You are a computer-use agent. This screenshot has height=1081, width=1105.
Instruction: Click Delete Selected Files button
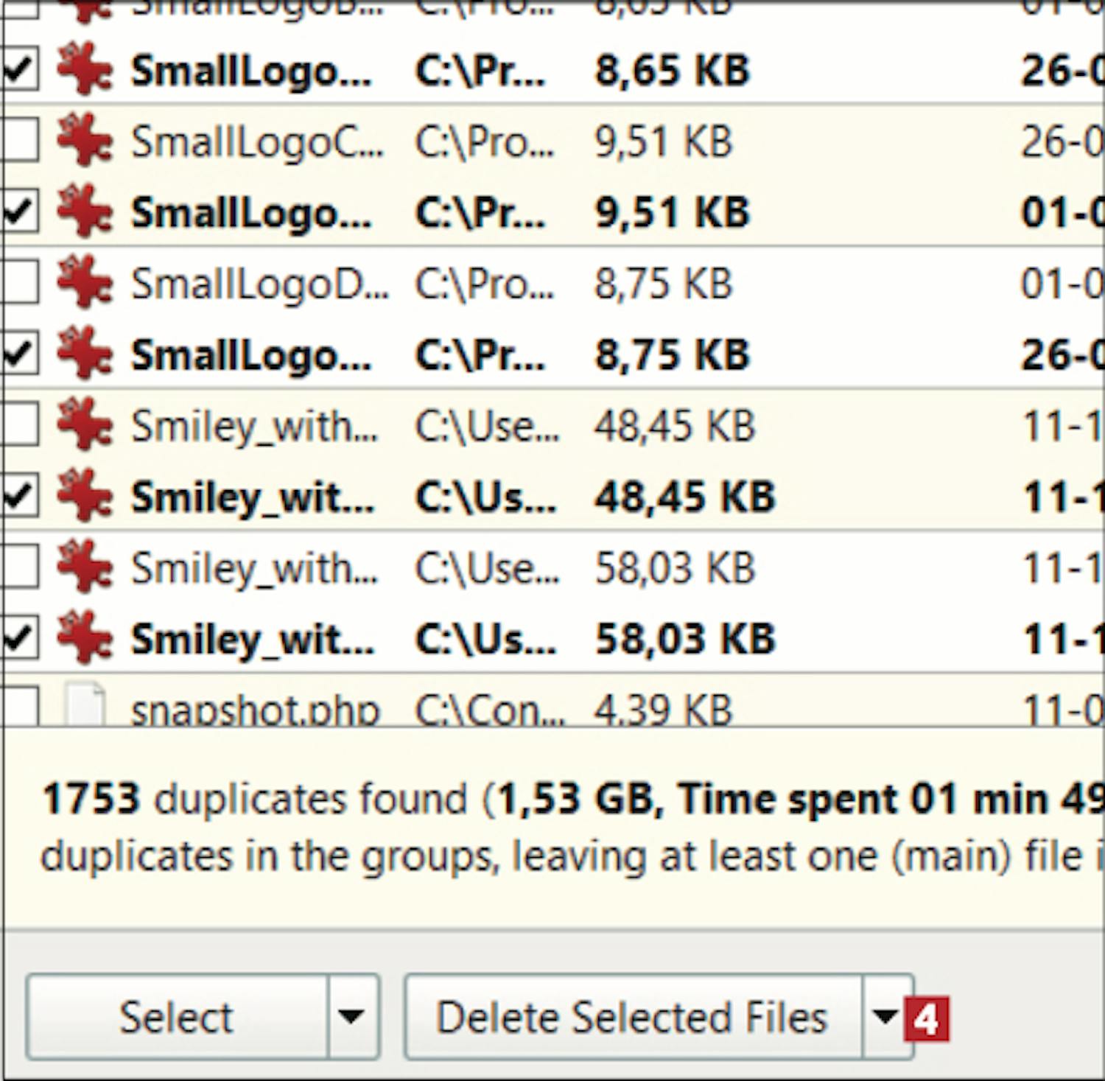pos(633,1017)
